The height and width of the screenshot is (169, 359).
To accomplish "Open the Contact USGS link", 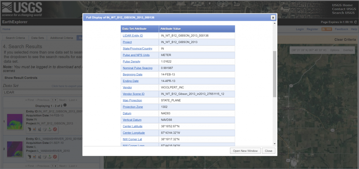I will pos(344,9).
